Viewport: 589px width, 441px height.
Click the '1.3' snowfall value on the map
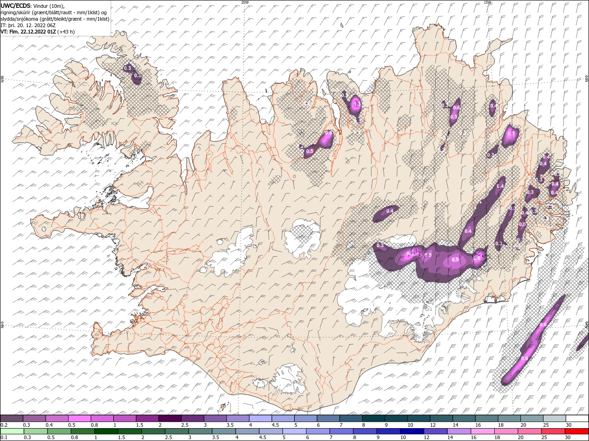[357, 104]
